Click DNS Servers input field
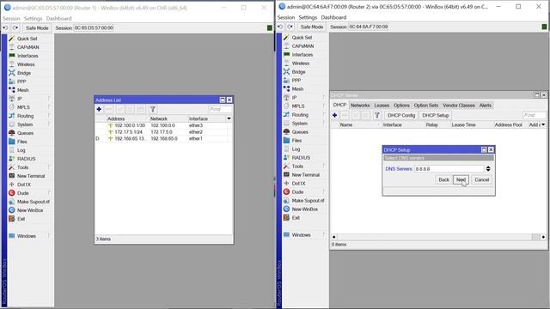550x309 pixels. 449,169
